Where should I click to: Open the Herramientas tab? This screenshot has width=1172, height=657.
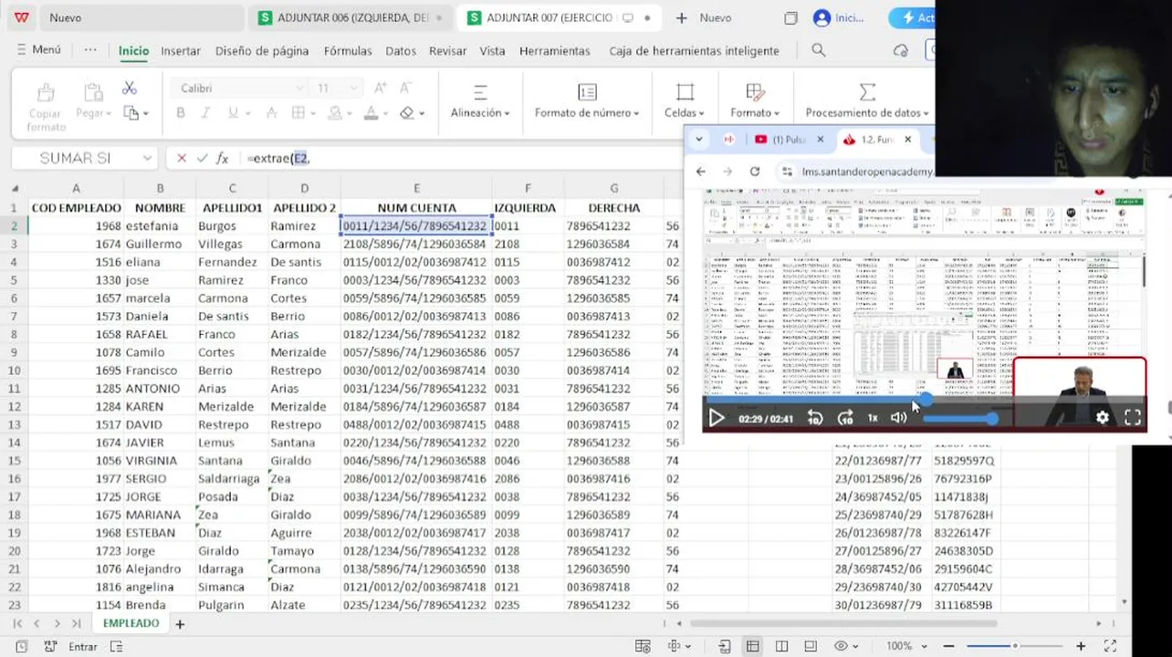[x=555, y=51]
